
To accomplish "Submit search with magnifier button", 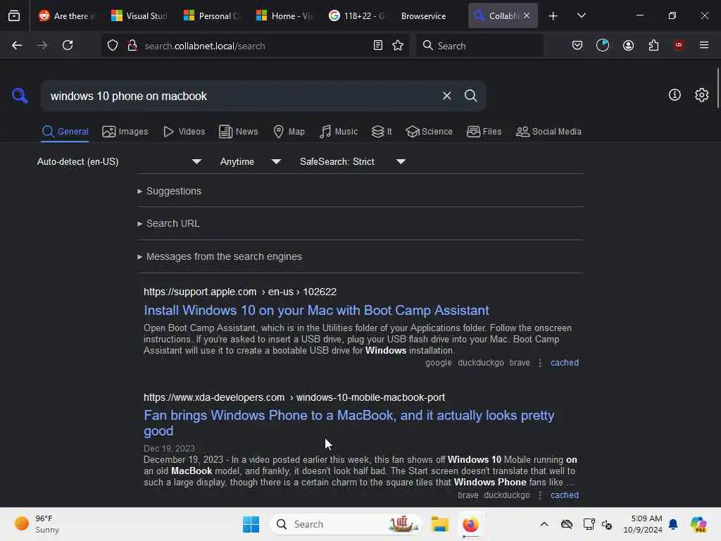I will [470, 96].
